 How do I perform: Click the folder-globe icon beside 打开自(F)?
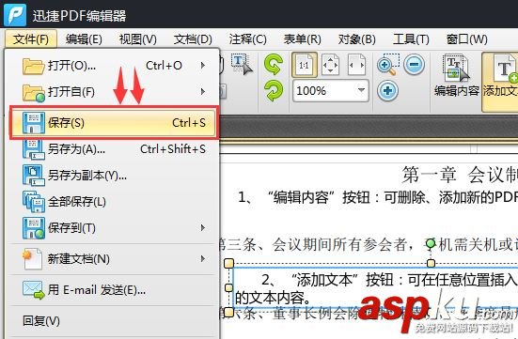click(33, 92)
